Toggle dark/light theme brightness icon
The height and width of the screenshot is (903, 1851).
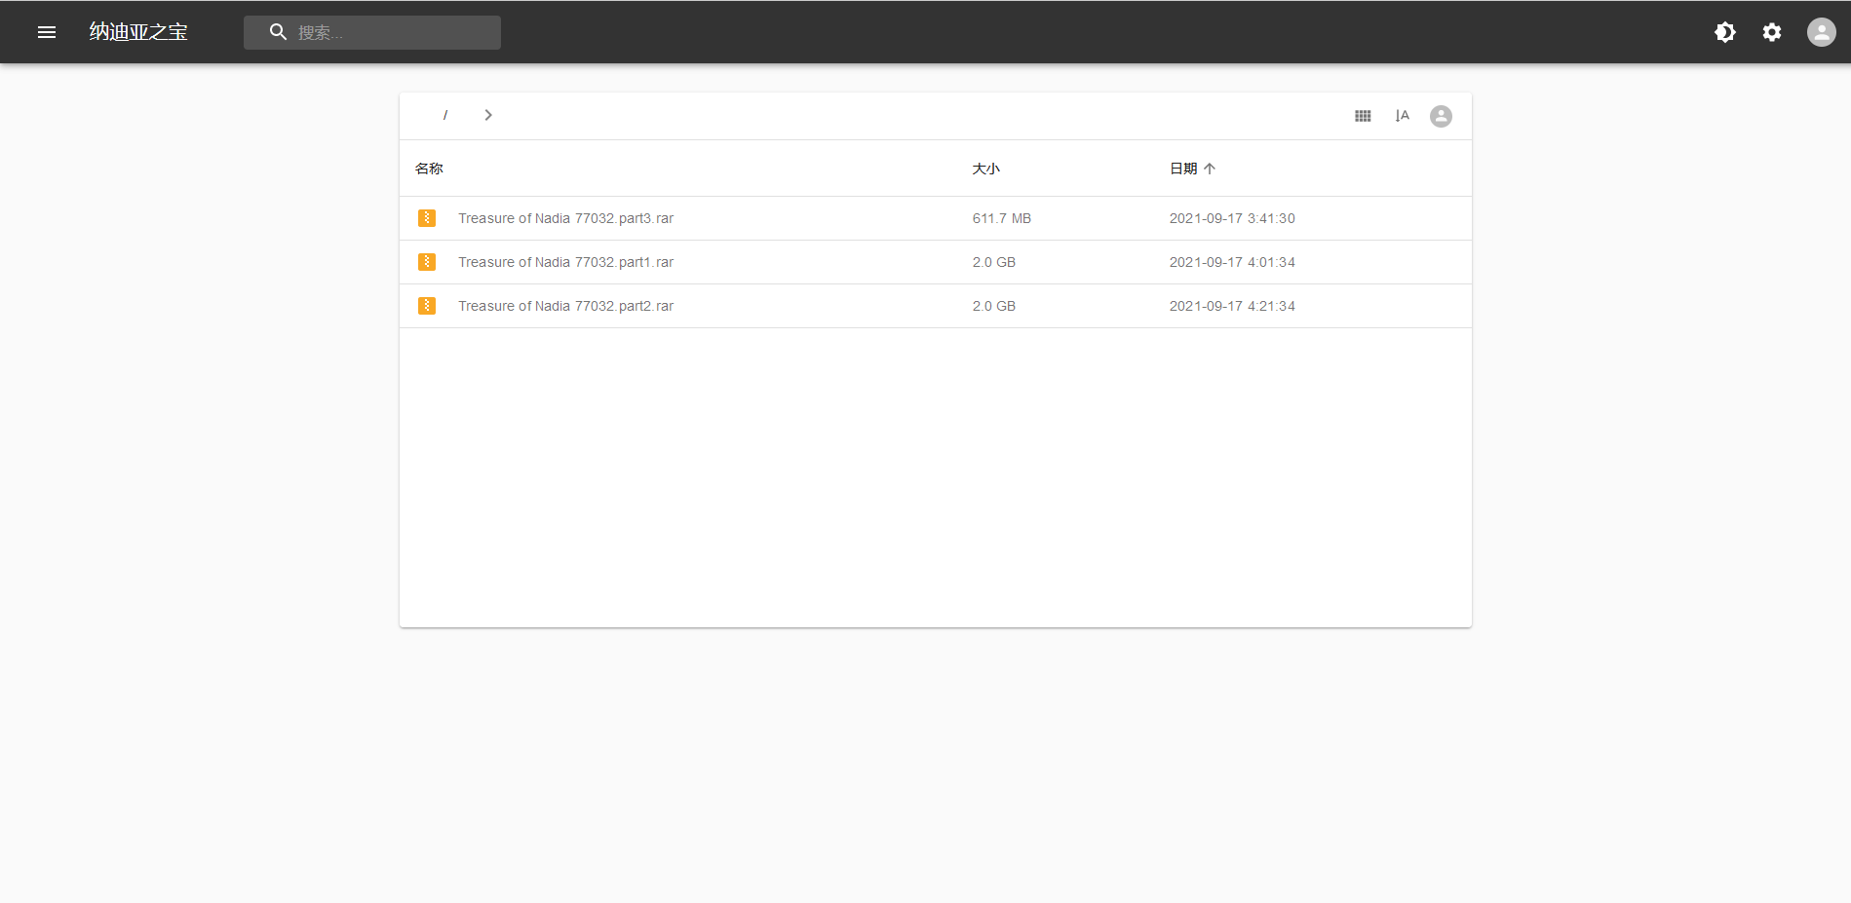[1724, 32]
